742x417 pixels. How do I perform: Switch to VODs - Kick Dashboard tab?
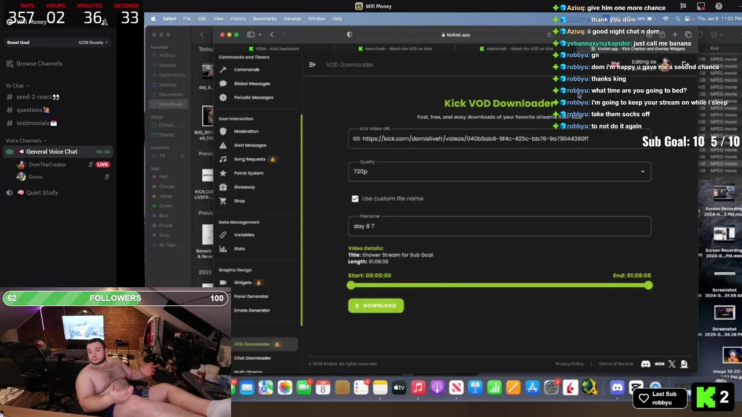click(x=274, y=49)
